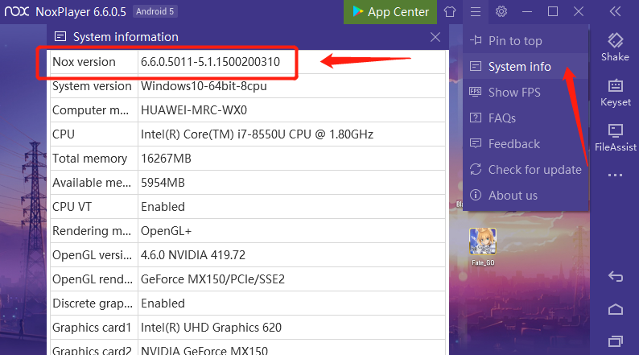Close the System information panel

(x=435, y=37)
